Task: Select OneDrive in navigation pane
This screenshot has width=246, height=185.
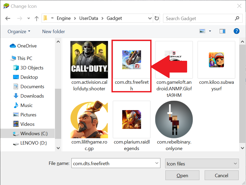Action: pos(23,46)
